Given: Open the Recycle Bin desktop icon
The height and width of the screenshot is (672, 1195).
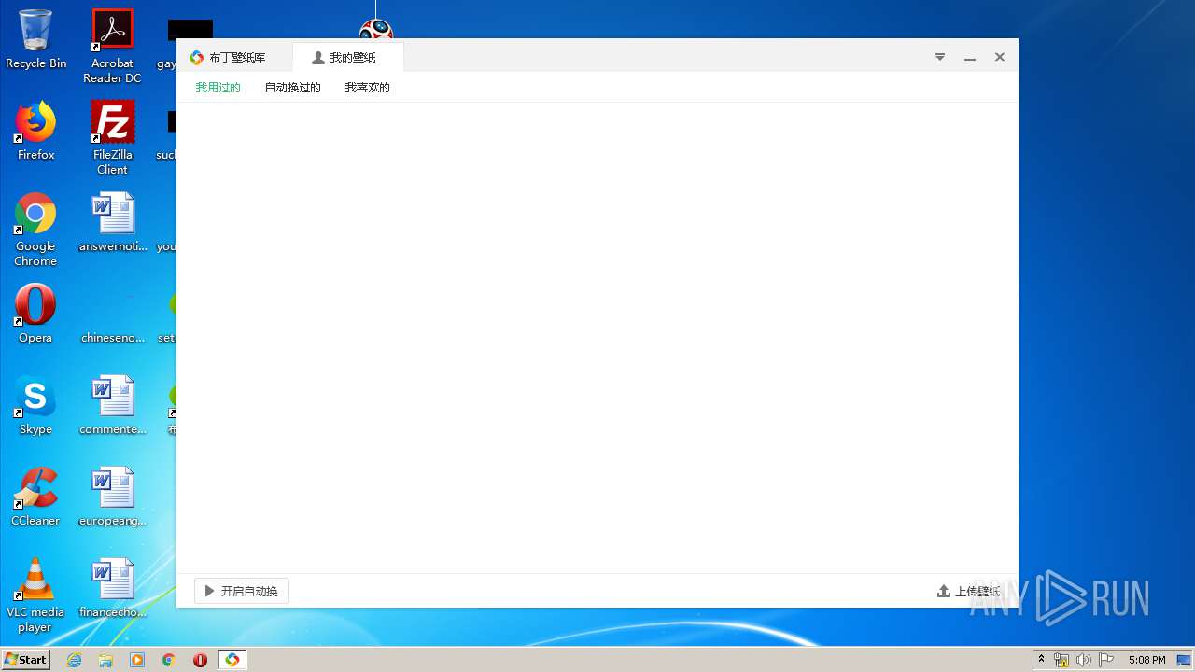Looking at the screenshot, I should pos(35,39).
